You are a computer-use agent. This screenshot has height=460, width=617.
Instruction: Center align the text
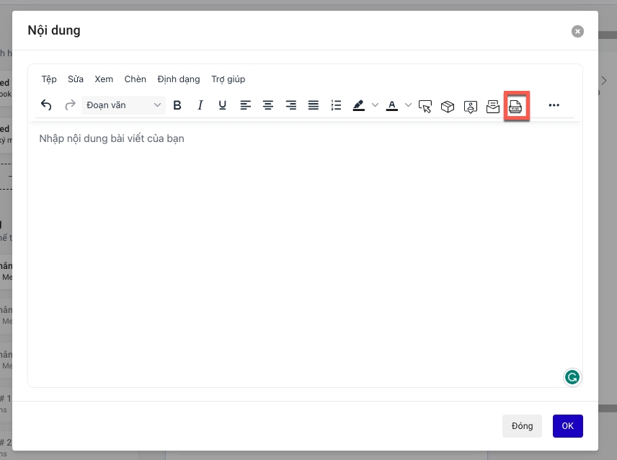(268, 105)
